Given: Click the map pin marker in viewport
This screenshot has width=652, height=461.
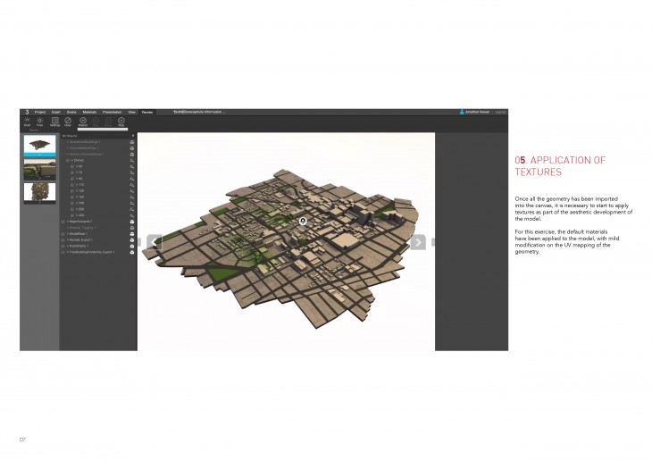Looking at the screenshot, I should [303, 219].
